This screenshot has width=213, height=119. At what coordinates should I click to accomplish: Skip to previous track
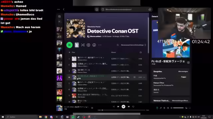118,106
